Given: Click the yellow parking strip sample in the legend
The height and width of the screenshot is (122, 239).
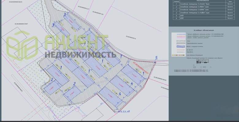Looking at the screenshot, I should click(179, 55).
